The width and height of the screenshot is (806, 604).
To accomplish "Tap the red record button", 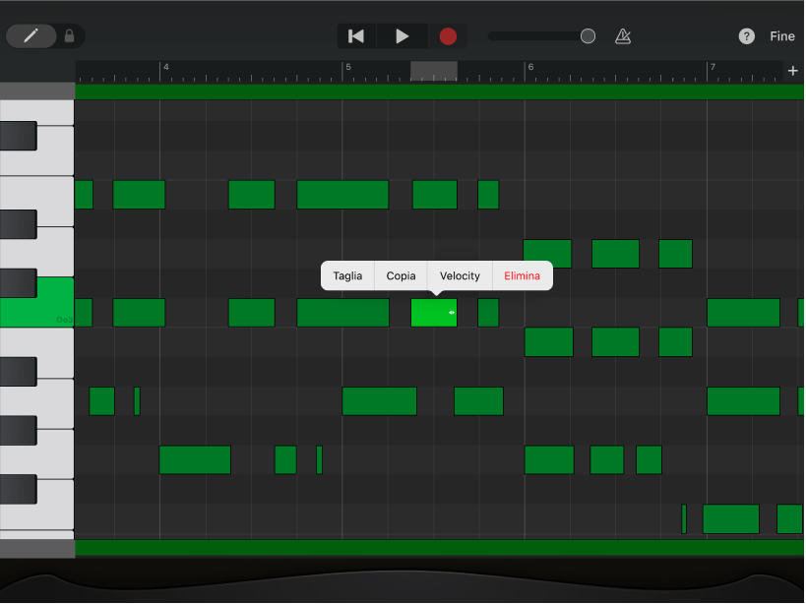I will tap(448, 35).
